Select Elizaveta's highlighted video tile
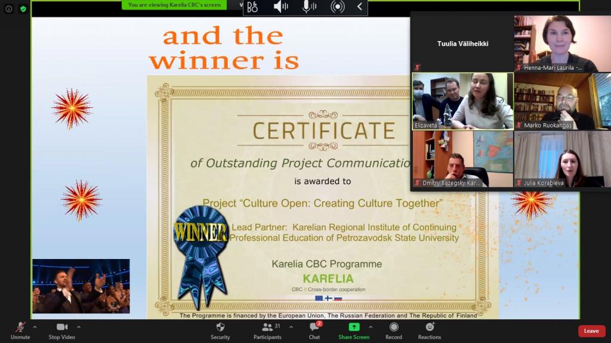 [x=463, y=101]
